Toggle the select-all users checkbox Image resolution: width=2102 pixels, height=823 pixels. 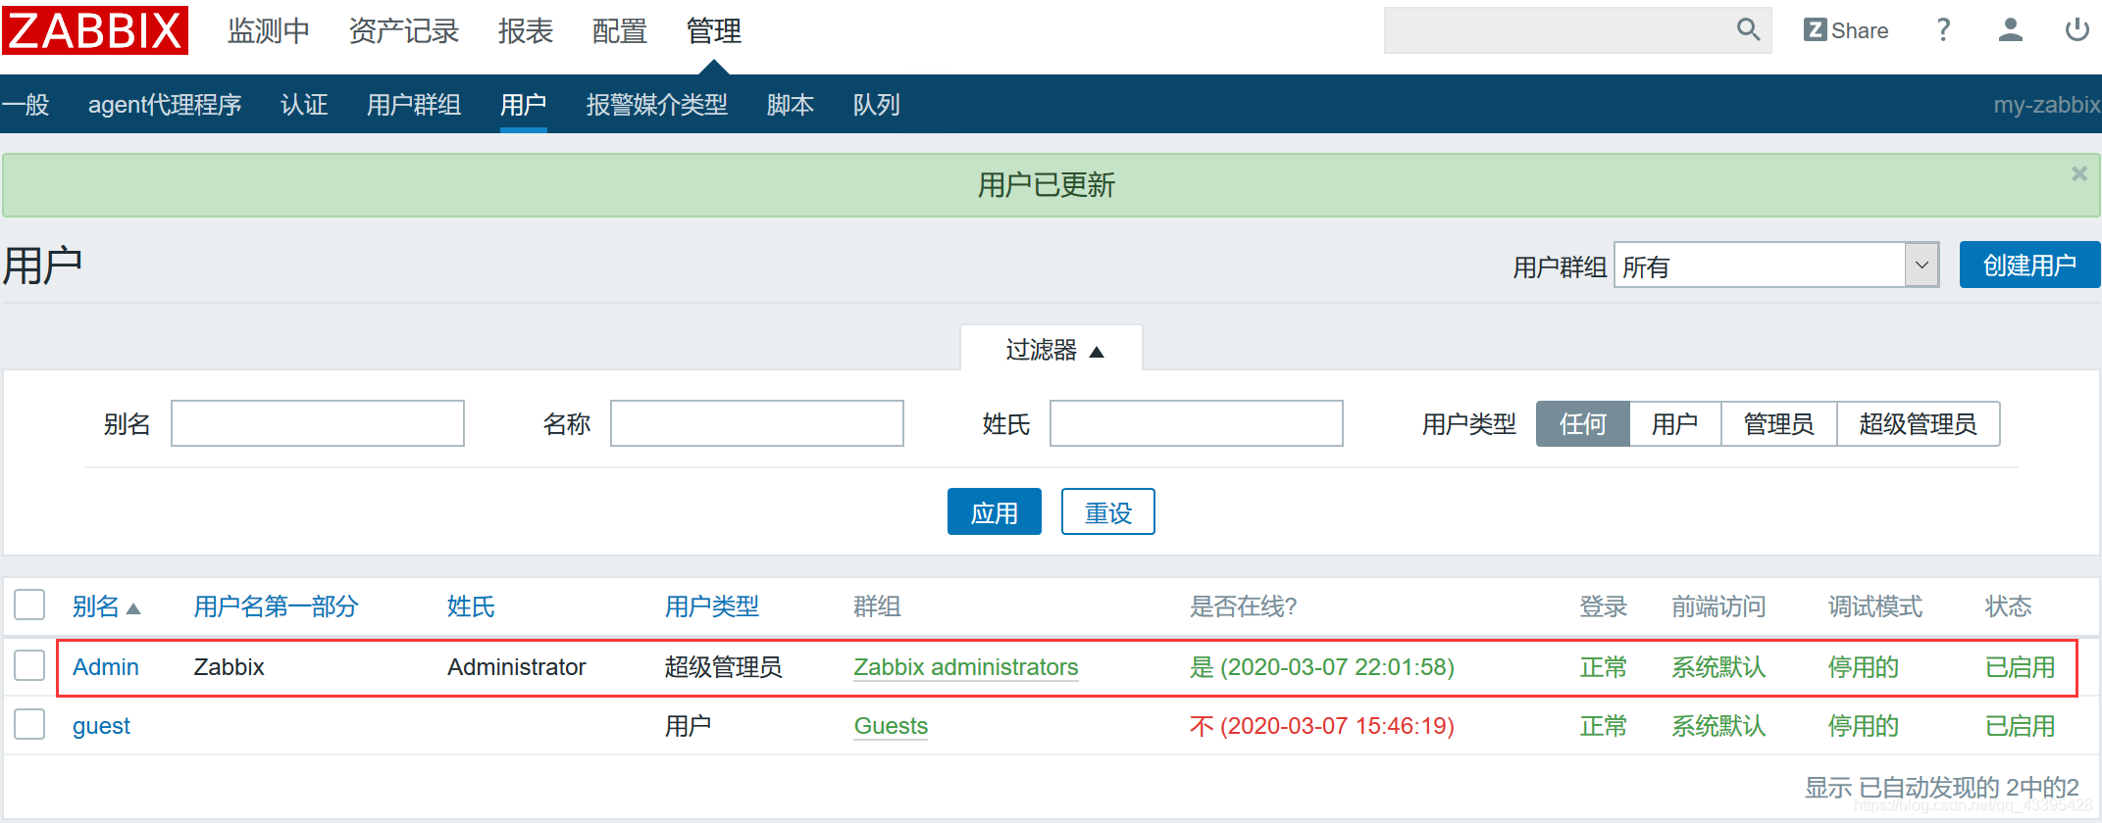(29, 605)
